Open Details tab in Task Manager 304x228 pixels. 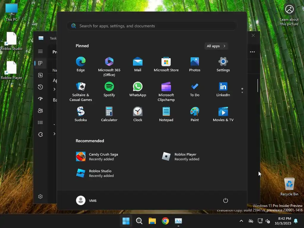pos(40,123)
